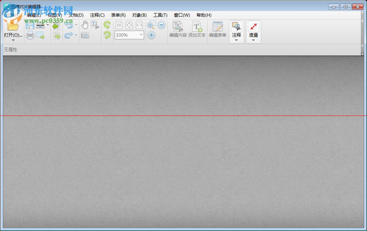Click the Zoom Out minus icon
The height and width of the screenshot is (231, 367).
(161, 25)
